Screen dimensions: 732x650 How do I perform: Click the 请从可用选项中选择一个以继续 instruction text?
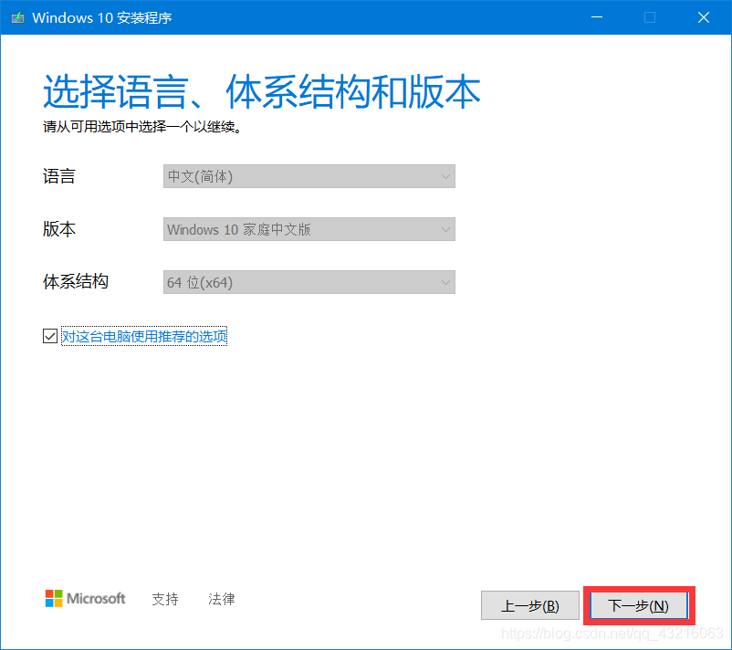point(142,127)
